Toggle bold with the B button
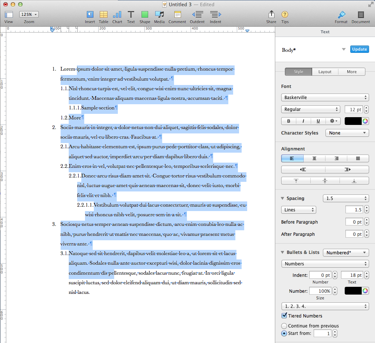Image resolution: width=375 pixels, height=343 pixels. coord(289,121)
